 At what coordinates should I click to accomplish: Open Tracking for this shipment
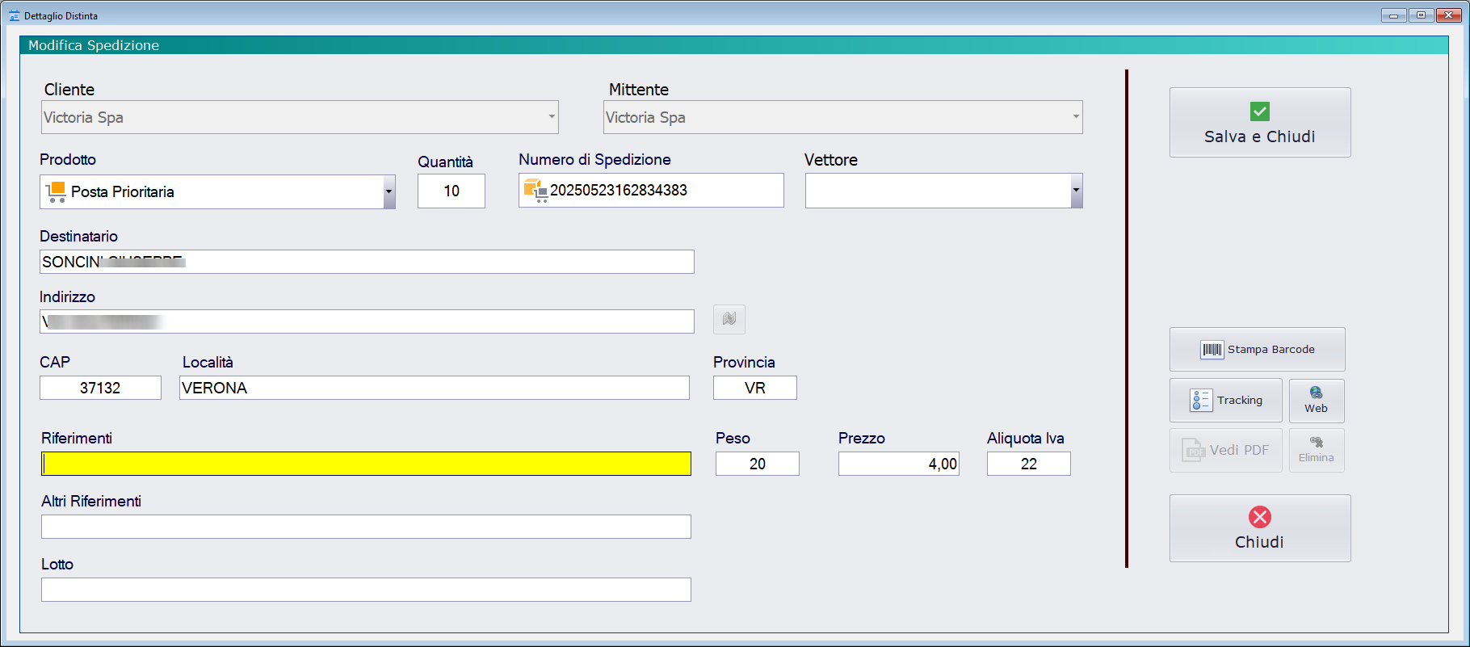(1225, 401)
